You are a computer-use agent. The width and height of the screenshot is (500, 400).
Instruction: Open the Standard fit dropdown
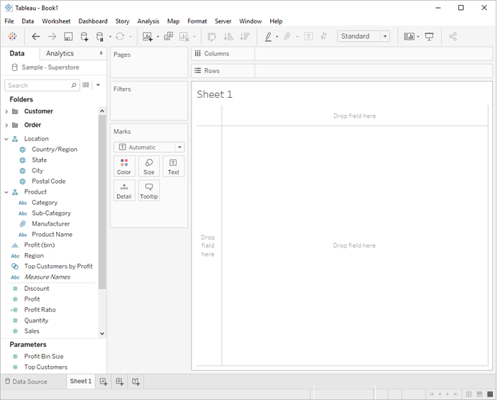(x=363, y=36)
